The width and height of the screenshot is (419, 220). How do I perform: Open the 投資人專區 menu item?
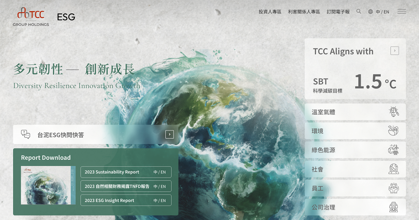(270, 12)
